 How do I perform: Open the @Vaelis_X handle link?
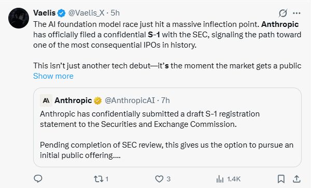86,13
